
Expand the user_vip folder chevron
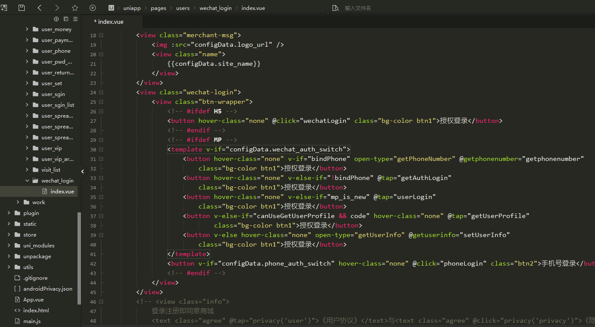27,148
